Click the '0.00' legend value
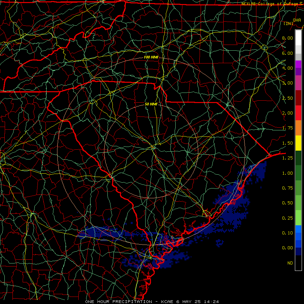The width and height of the screenshot is (304, 304). coord(287,248)
